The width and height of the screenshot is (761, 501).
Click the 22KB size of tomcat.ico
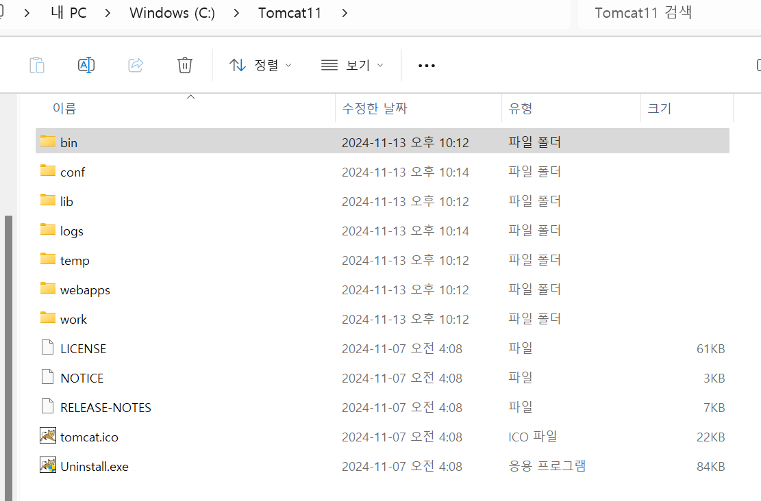(710, 437)
